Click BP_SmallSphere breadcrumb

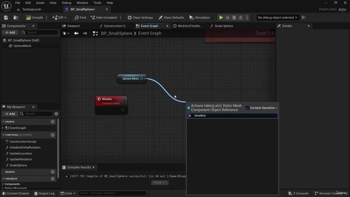tap(116, 33)
